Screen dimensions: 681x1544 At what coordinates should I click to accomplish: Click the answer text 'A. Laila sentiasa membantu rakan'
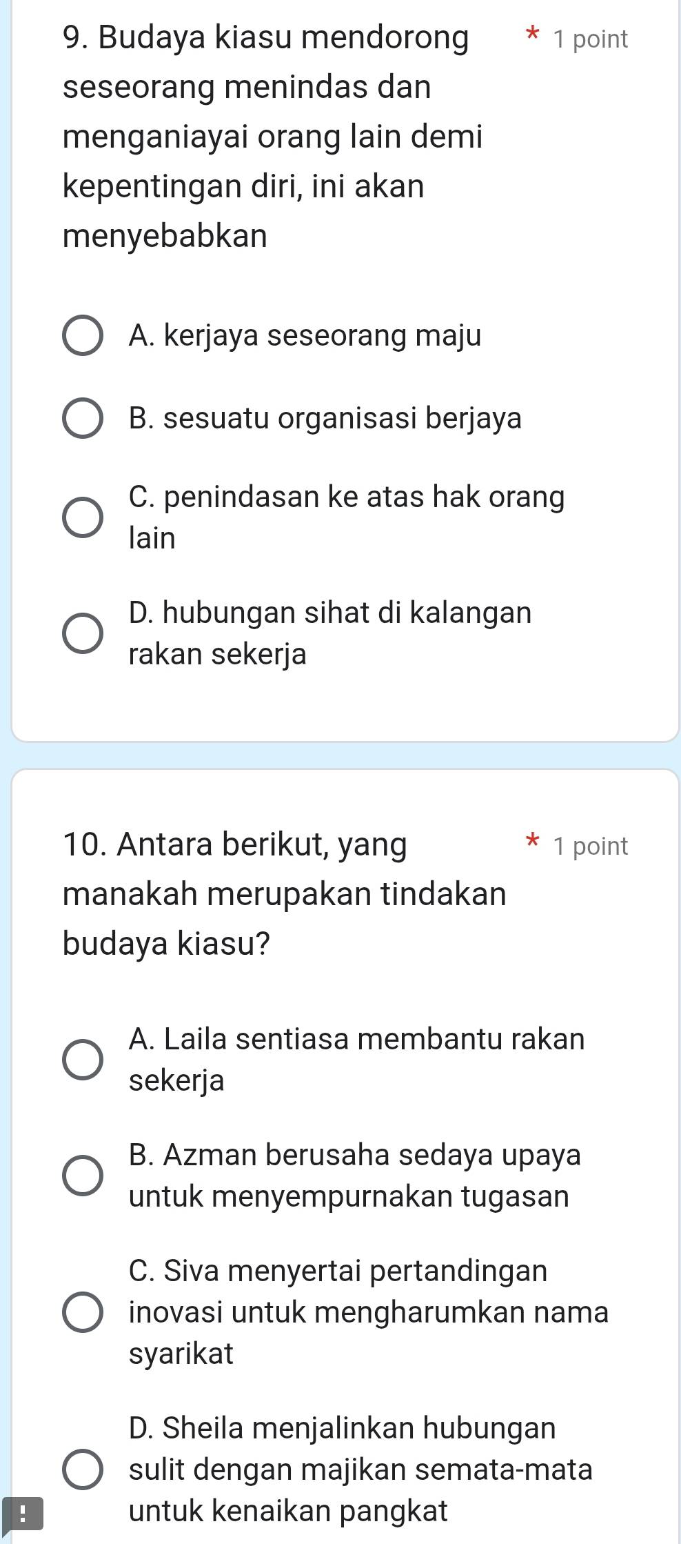pyautogui.click(x=356, y=1039)
